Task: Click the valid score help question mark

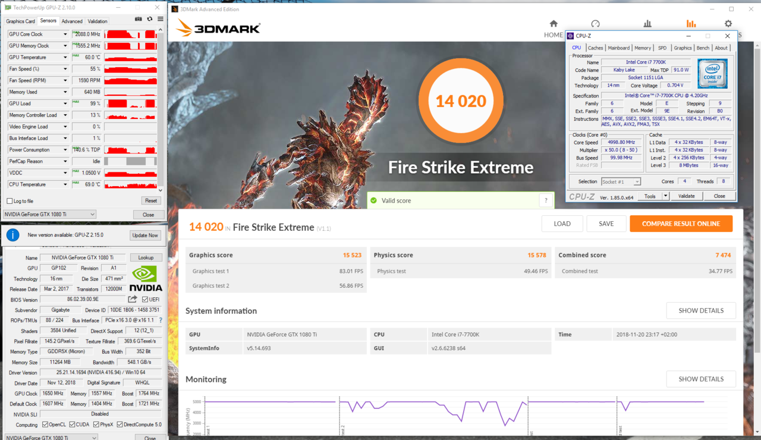Action: click(x=546, y=200)
